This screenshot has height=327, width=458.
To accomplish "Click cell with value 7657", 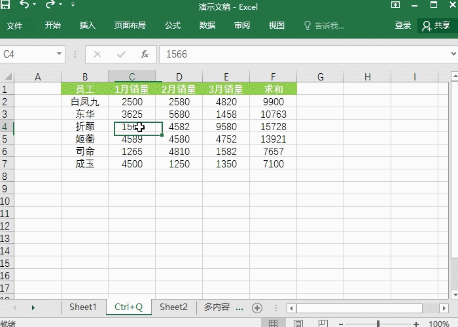I will (273, 152).
